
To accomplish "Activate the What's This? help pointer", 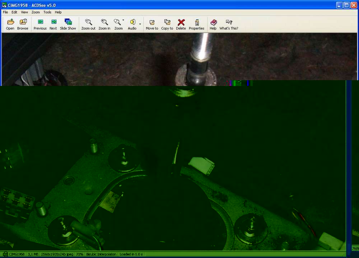I will click(229, 24).
